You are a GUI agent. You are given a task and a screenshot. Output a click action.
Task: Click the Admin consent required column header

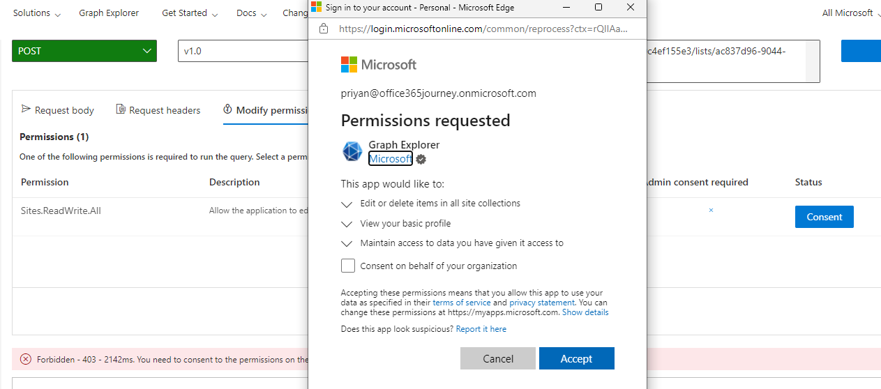698,182
